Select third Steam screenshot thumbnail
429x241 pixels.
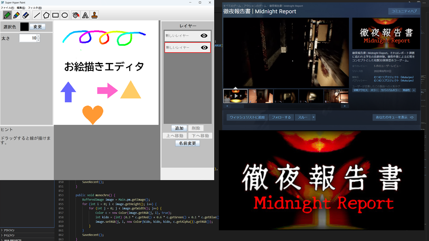[286, 96]
